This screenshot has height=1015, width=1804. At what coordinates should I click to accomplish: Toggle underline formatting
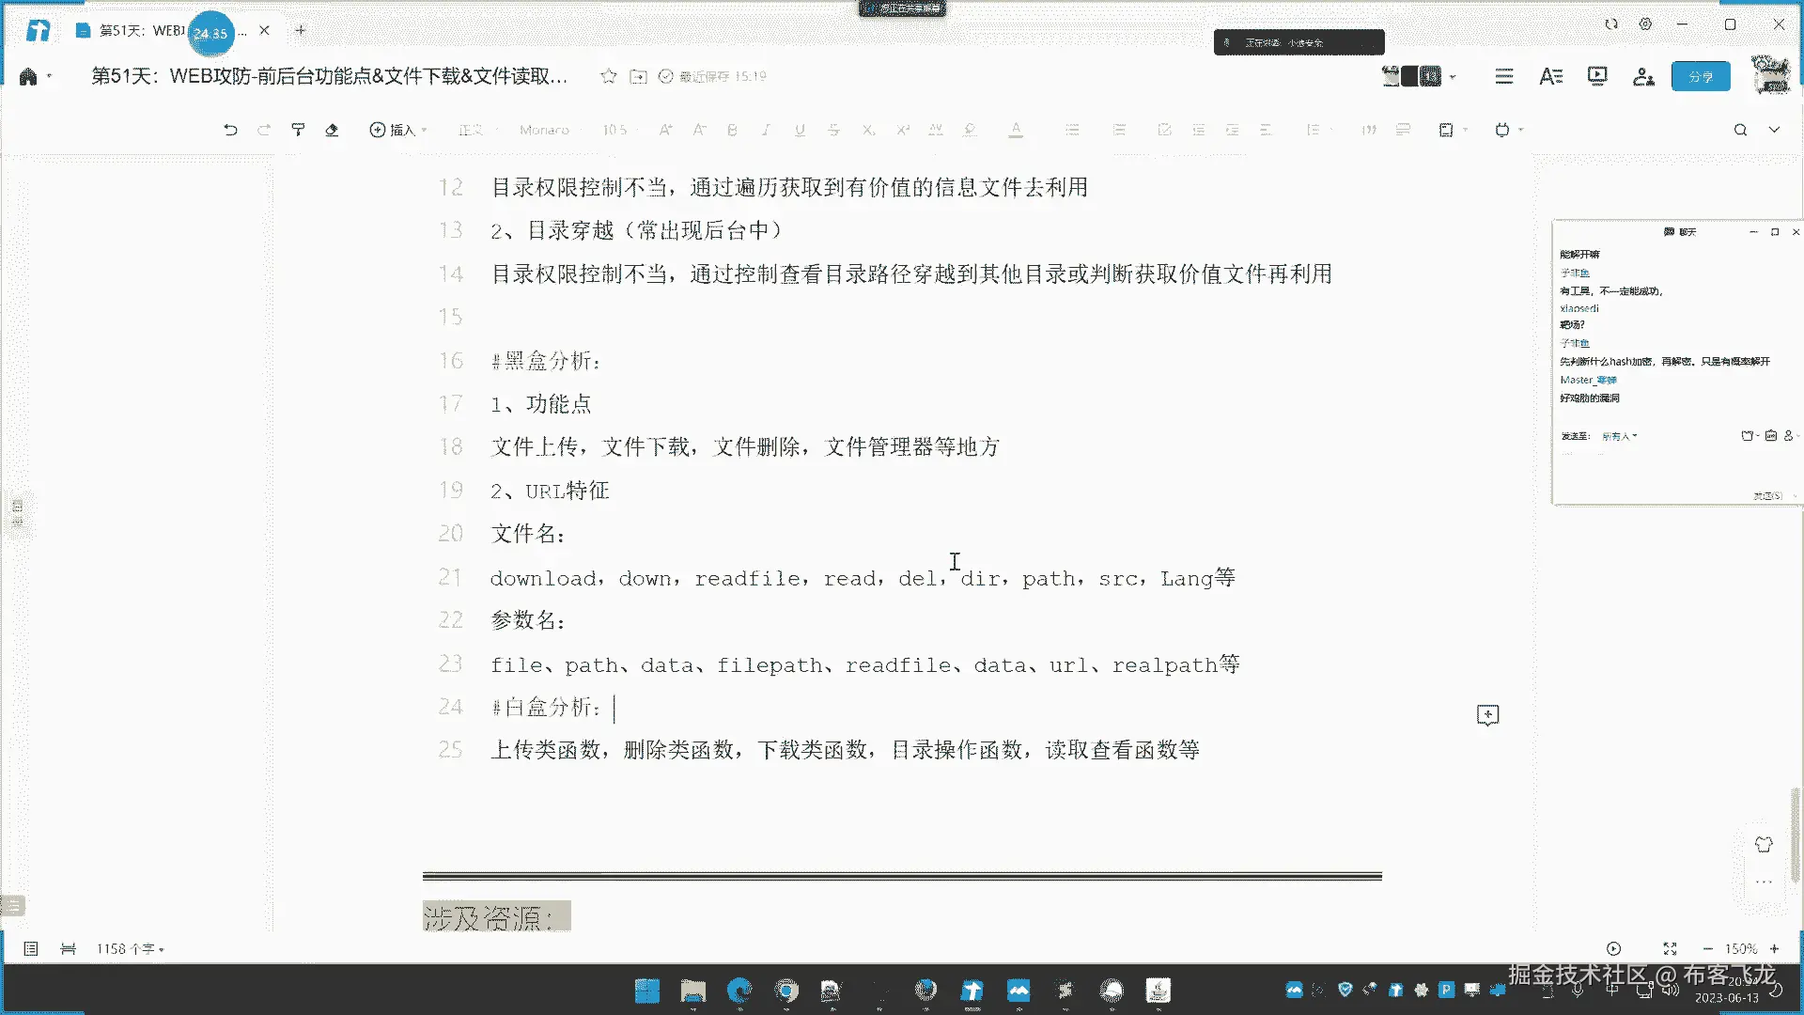800,130
